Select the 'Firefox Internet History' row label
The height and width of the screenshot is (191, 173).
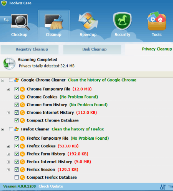click(x=49, y=162)
